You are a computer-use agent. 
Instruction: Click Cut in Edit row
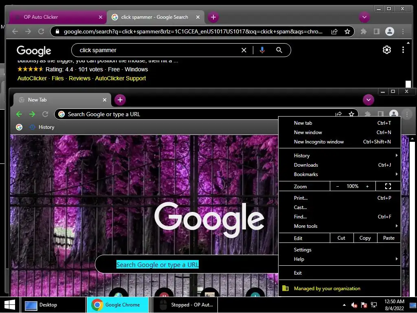point(342,238)
